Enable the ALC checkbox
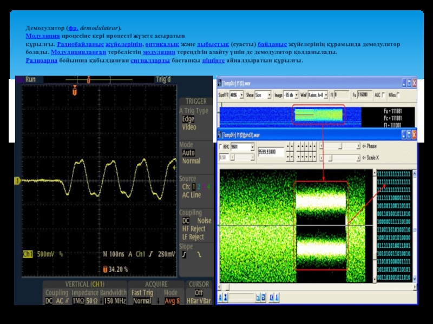This screenshot has width=433, height=324. click(x=383, y=94)
